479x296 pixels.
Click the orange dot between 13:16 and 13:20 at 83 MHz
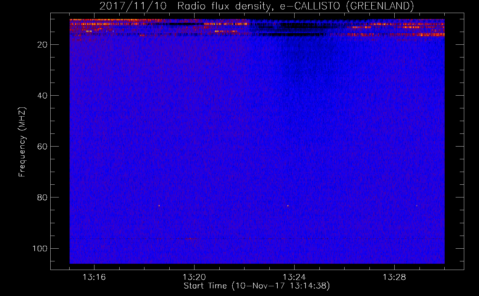point(159,205)
